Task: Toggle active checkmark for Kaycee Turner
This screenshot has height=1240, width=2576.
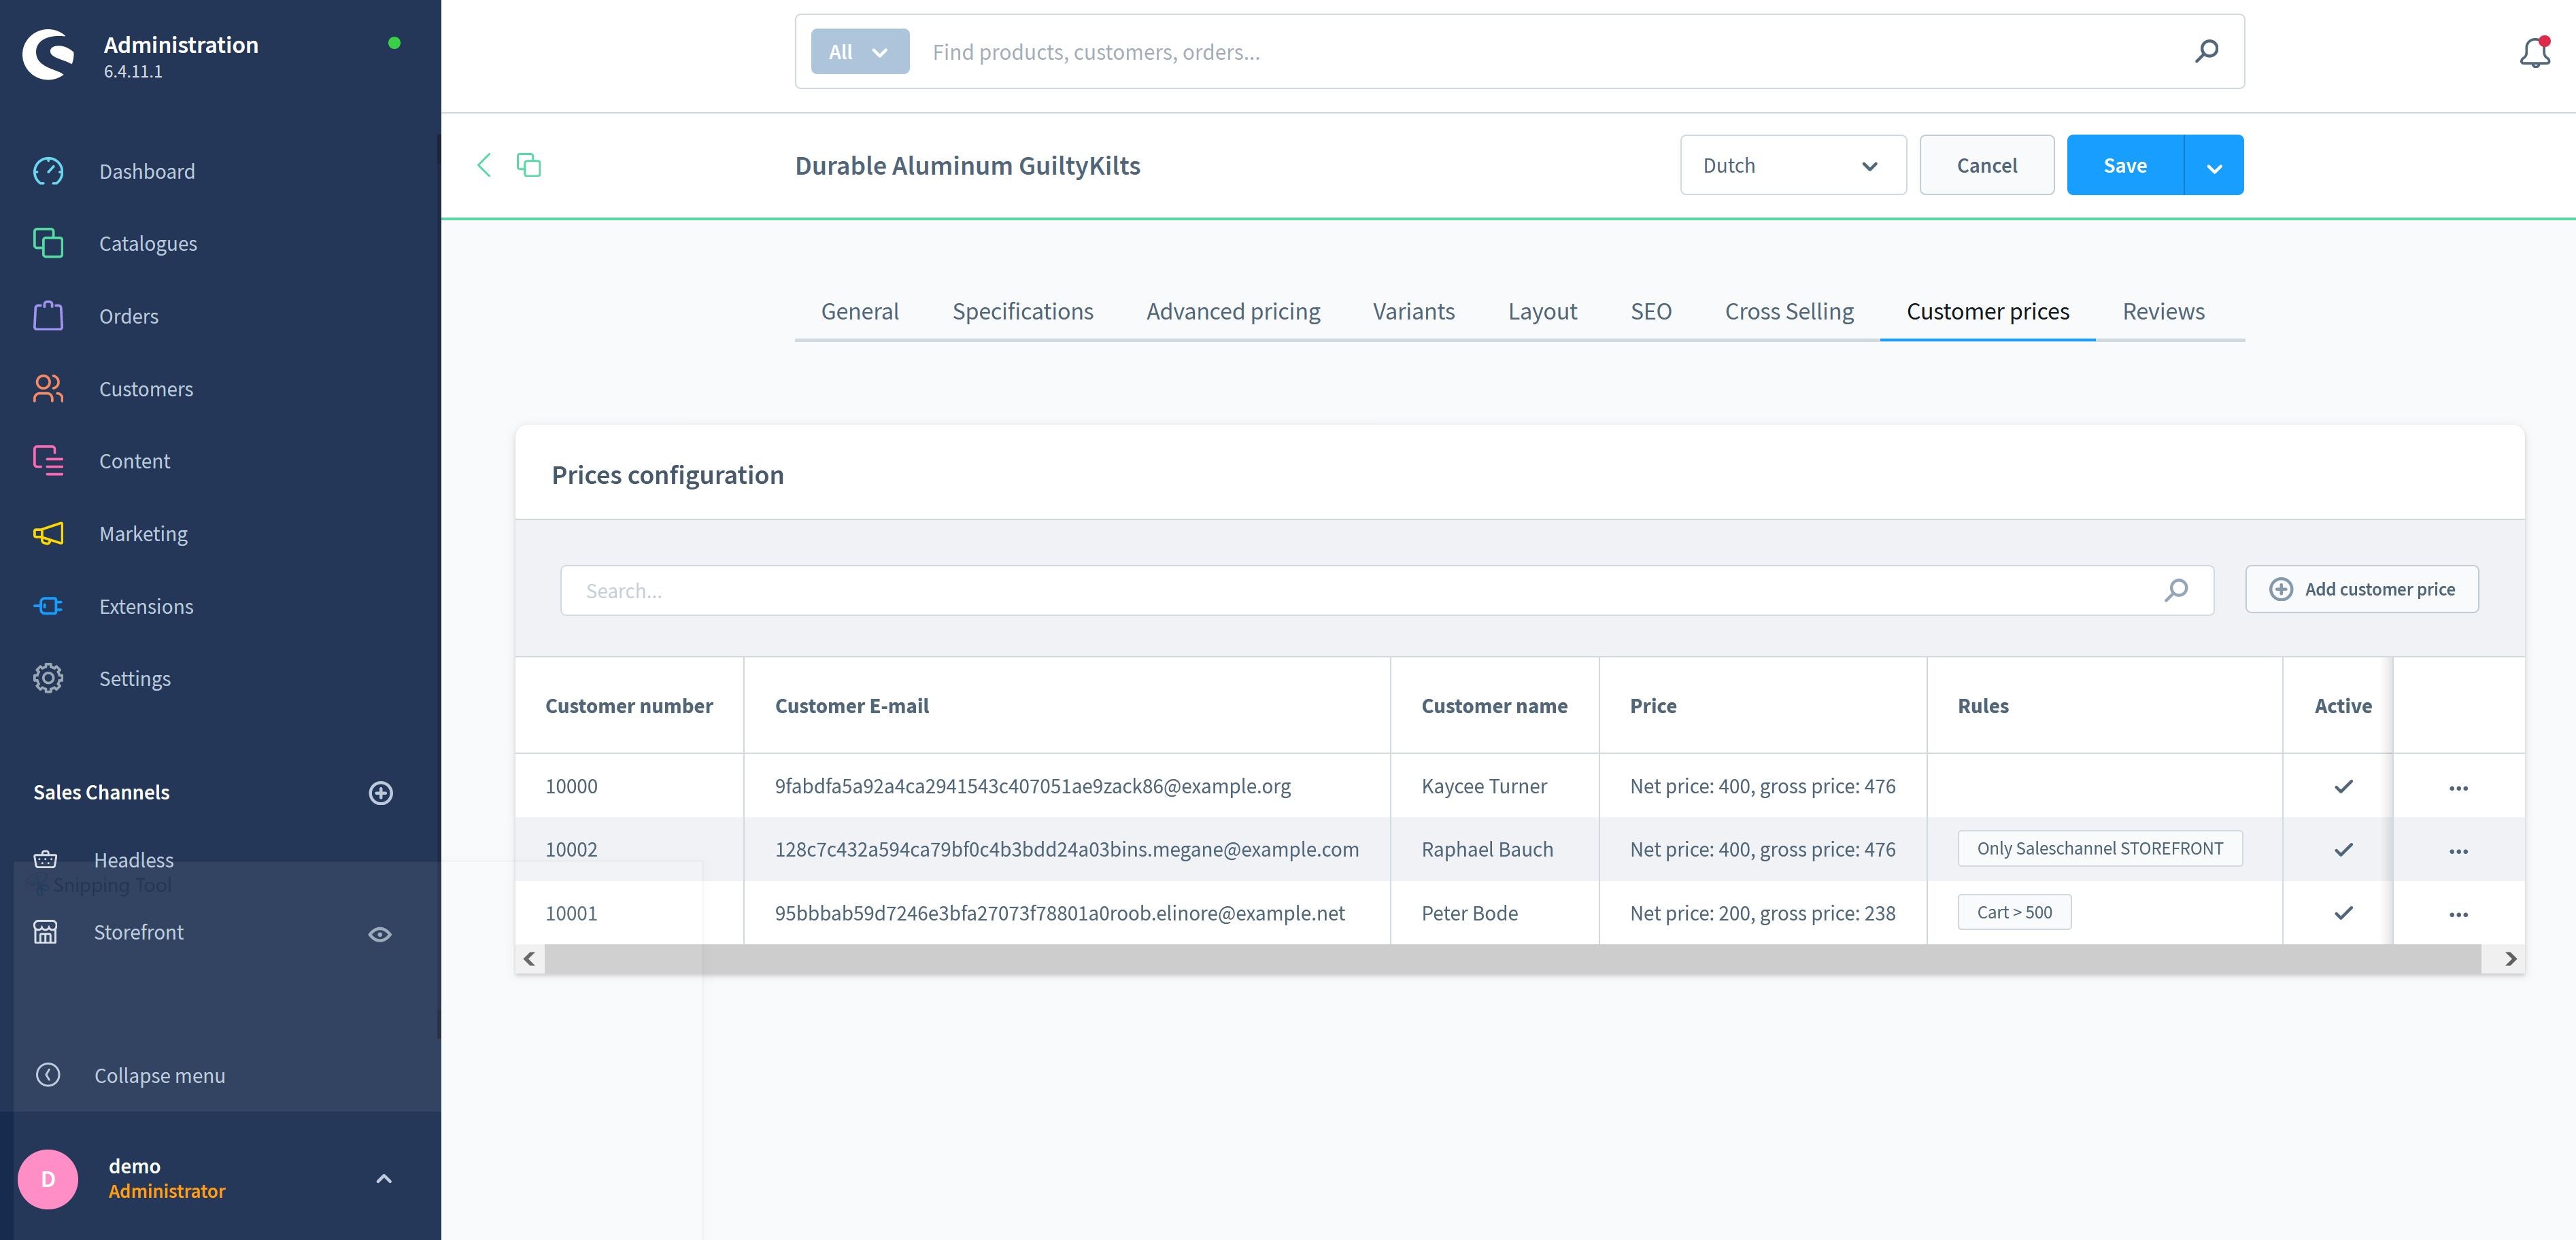Action: pos(2344,787)
